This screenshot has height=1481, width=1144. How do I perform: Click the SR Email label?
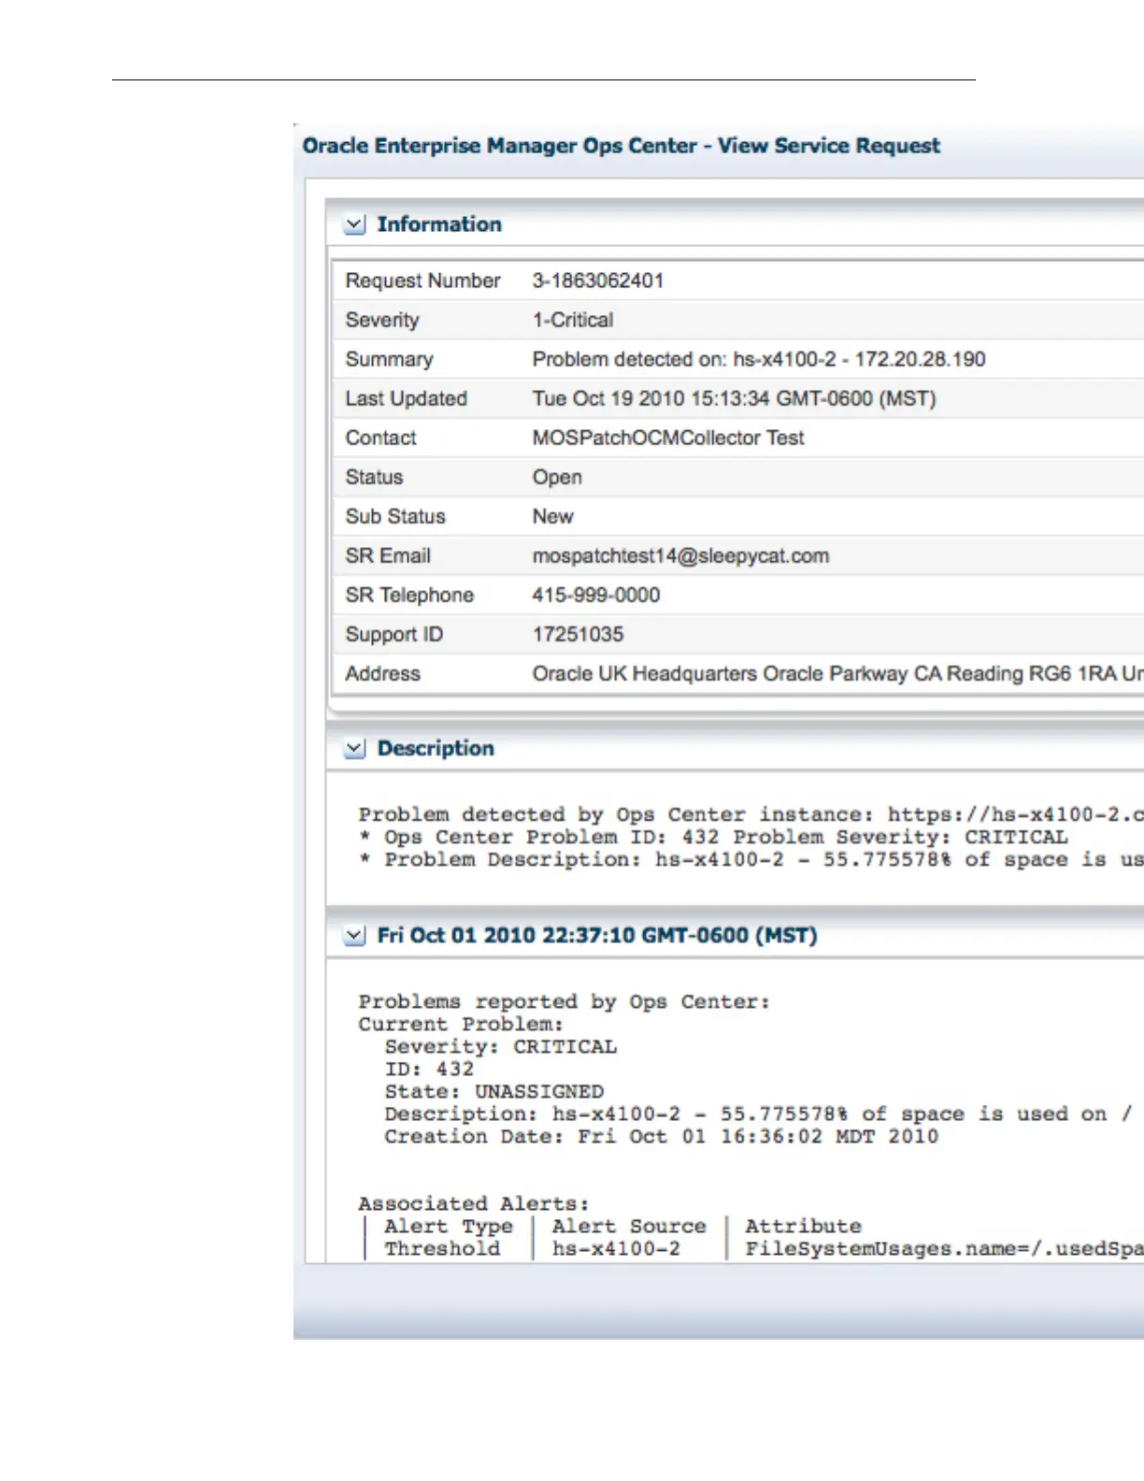pos(388,555)
